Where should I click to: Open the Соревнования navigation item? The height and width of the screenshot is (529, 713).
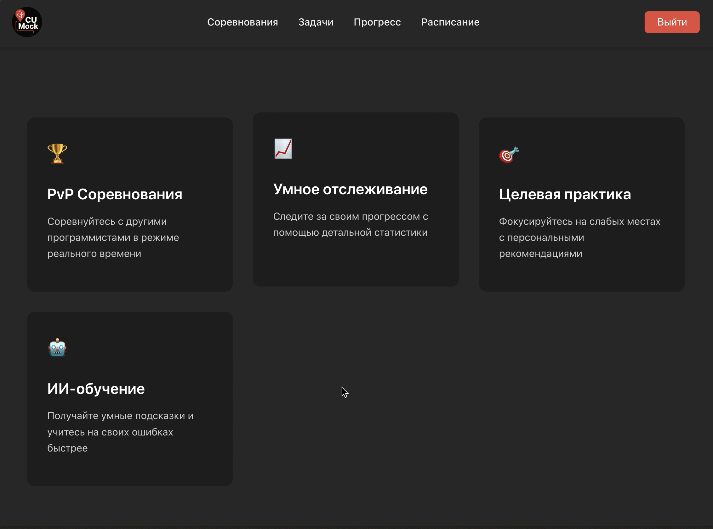click(242, 22)
